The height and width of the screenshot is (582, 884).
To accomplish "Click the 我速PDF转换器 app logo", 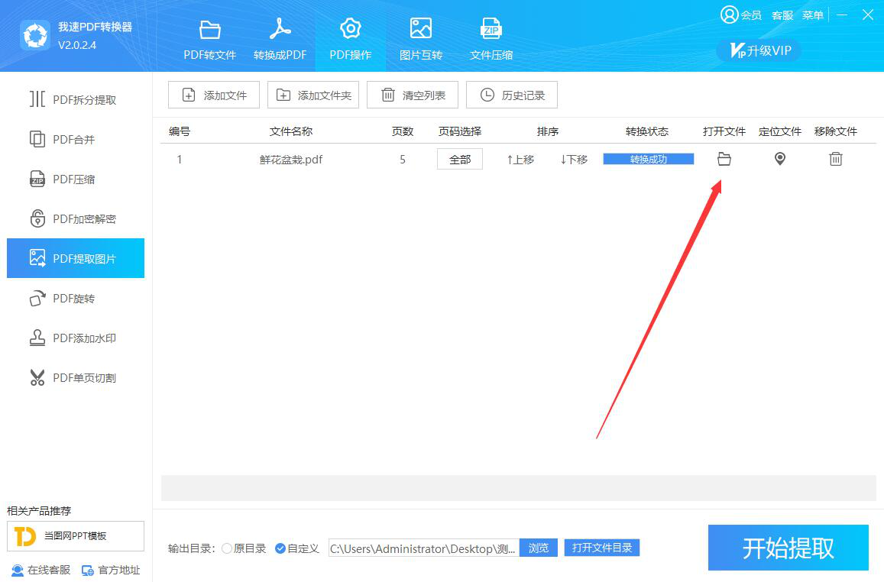I will [x=35, y=35].
